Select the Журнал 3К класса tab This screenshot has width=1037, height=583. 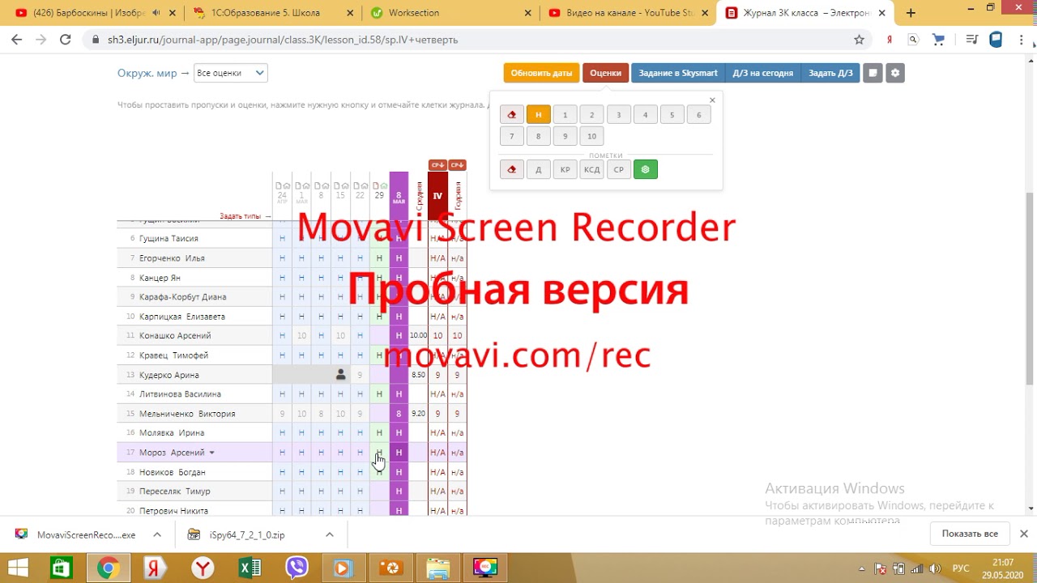[x=806, y=13]
